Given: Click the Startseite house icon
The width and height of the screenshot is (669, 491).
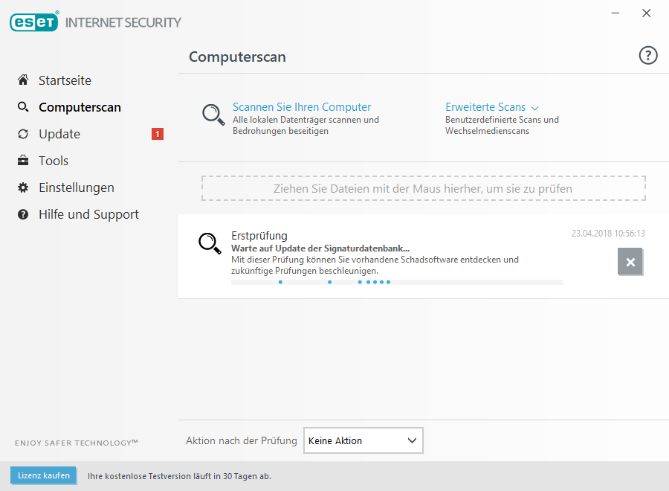Looking at the screenshot, I should click(x=23, y=80).
